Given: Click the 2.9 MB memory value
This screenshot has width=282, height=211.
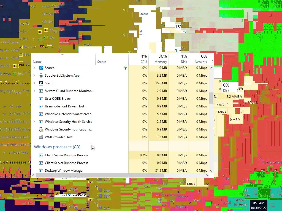Looking at the screenshot, I should point(162,91).
